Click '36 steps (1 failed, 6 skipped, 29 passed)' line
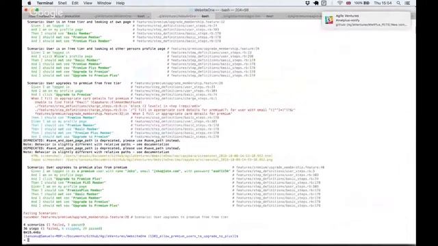Image resolution: width=438 pixels, height=246 pixels. pos(62,228)
